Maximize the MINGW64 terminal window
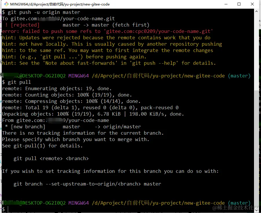Screen dimensions: 261x213 [x=239, y=4]
